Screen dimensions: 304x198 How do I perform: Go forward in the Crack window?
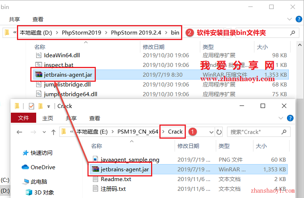tap(34, 132)
